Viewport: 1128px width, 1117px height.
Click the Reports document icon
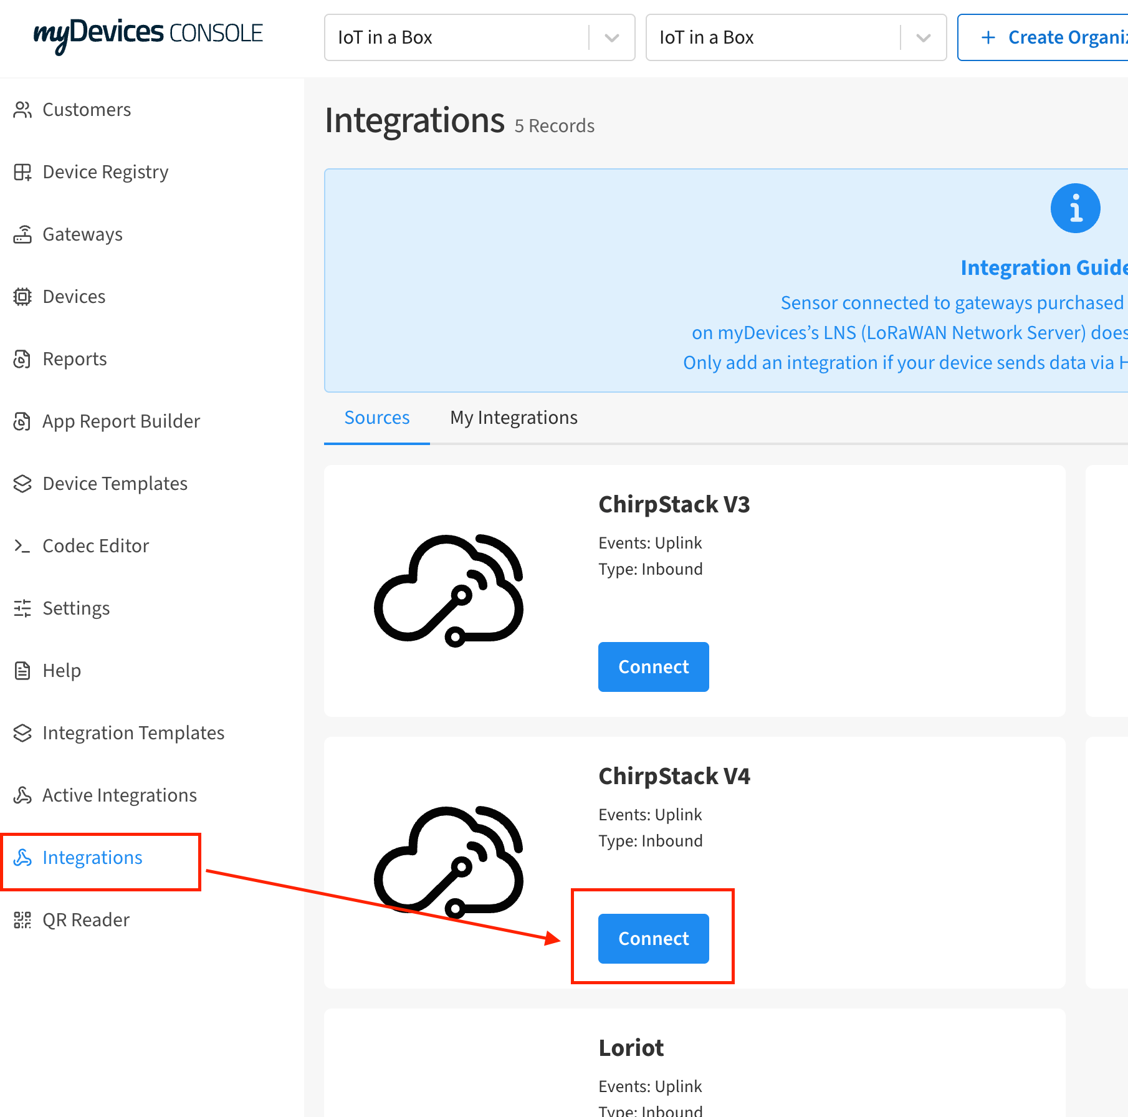pyautogui.click(x=22, y=359)
